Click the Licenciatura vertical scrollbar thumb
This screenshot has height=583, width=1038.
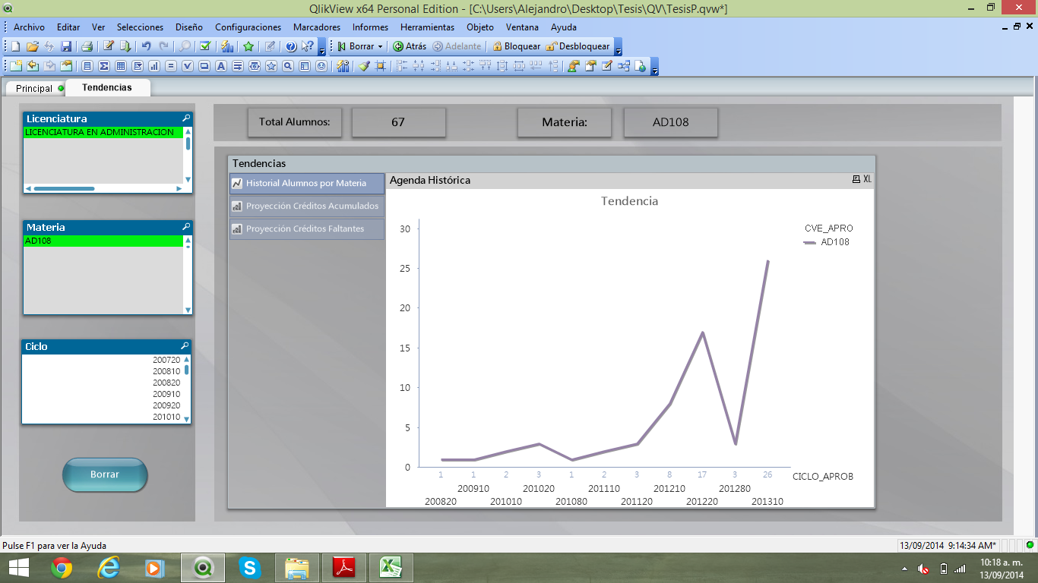pos(188,143)
